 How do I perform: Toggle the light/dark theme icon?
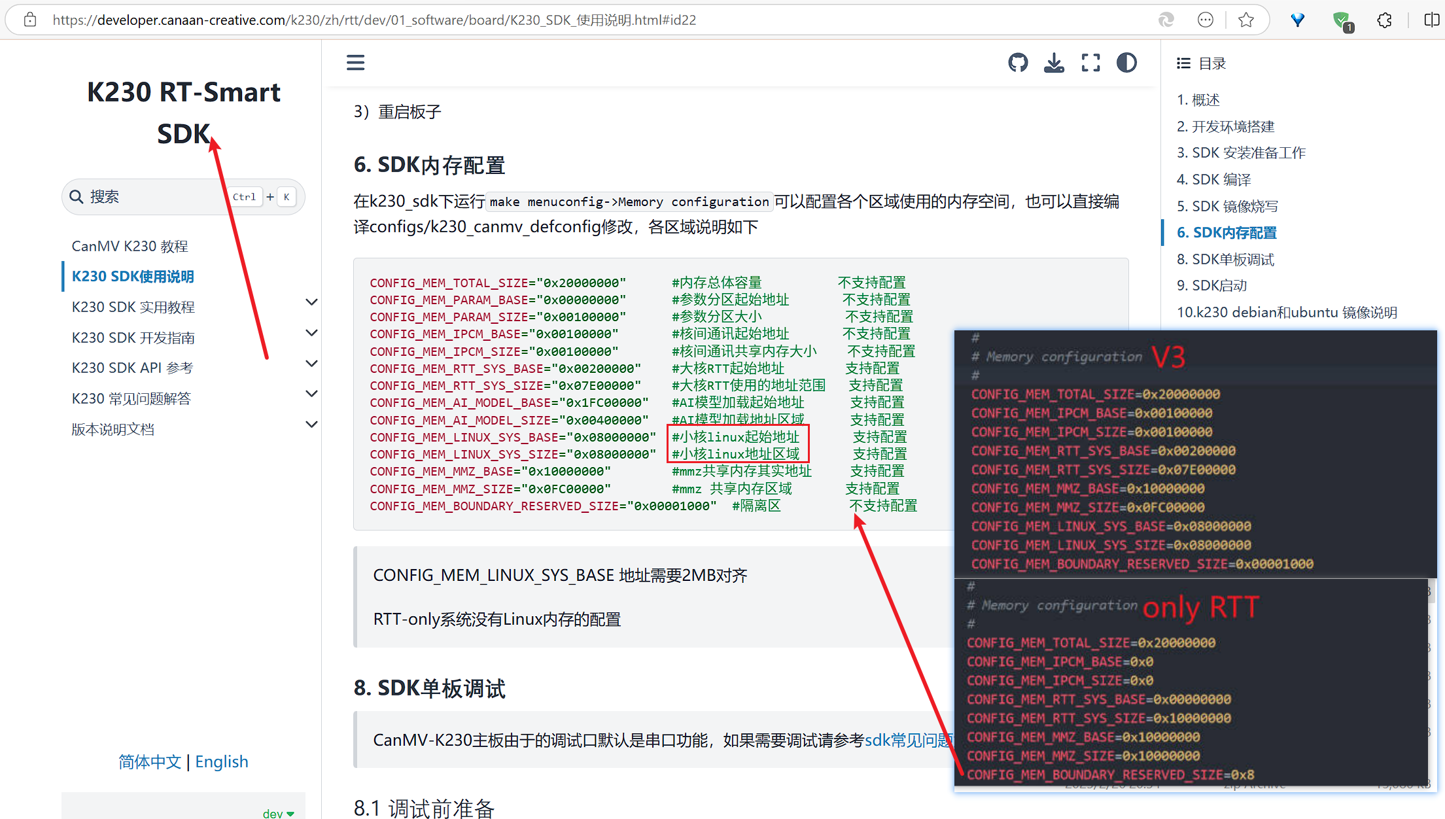point(1126,63)
